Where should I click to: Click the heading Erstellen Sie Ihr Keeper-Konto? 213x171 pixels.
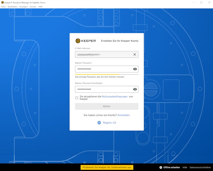120,41
